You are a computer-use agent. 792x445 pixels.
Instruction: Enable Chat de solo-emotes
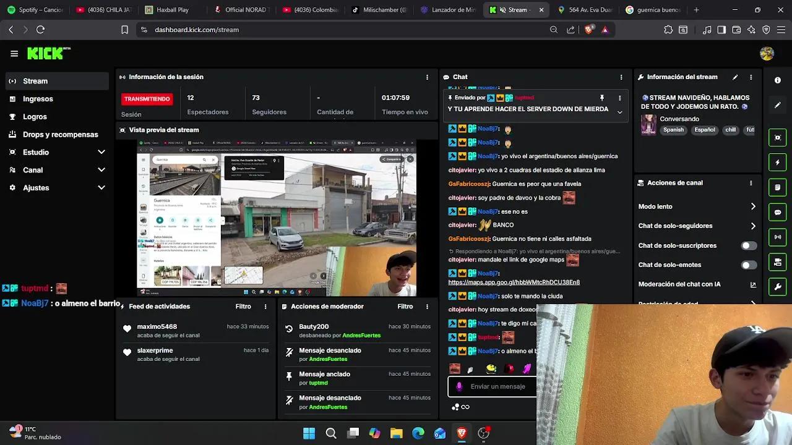click(749, 265)
